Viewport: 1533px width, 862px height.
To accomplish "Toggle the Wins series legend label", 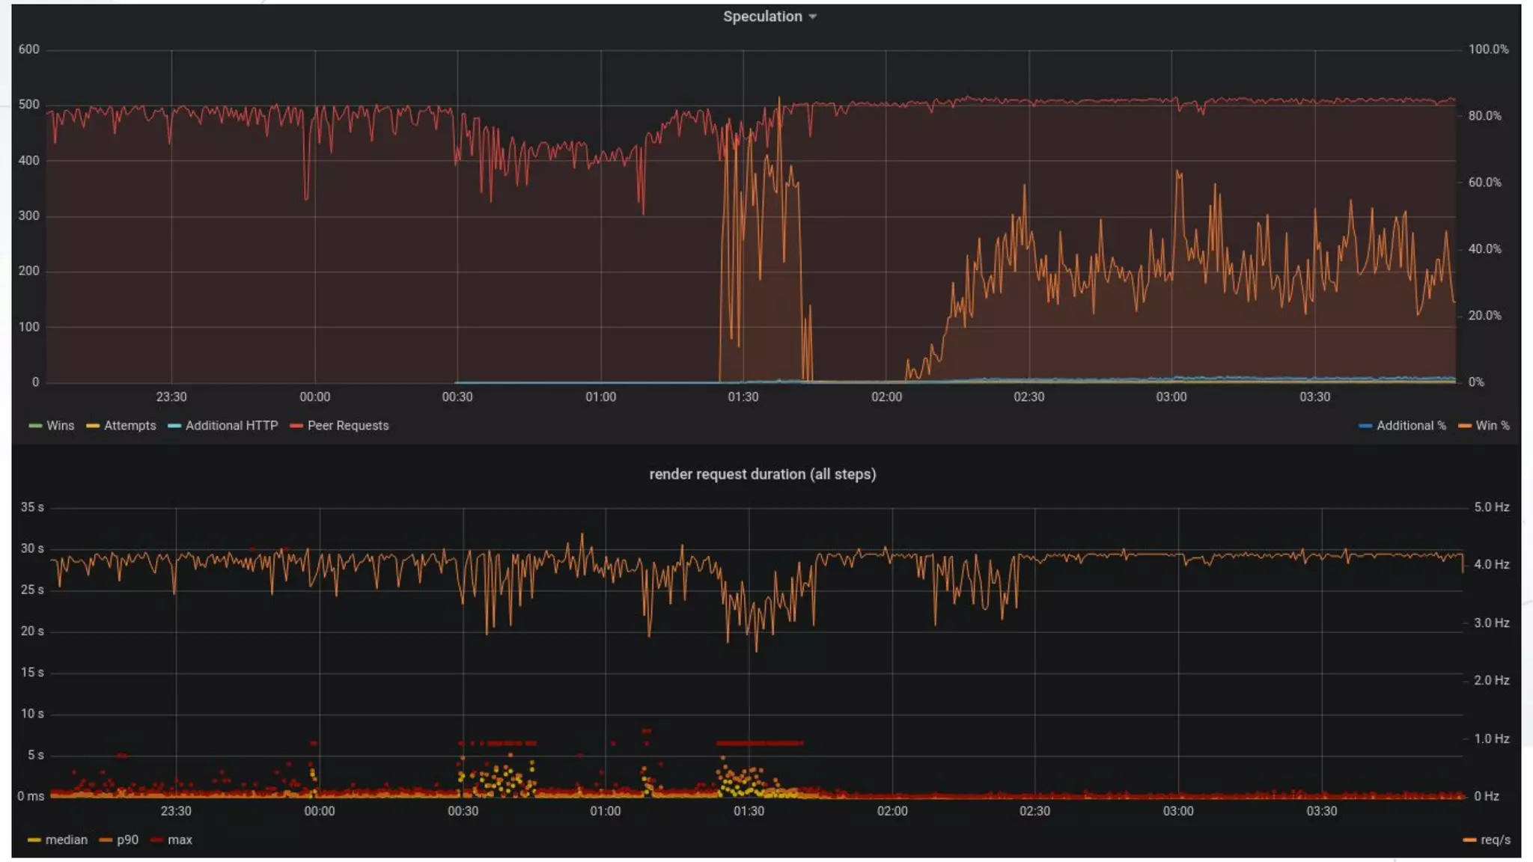I will coord(60,426).
